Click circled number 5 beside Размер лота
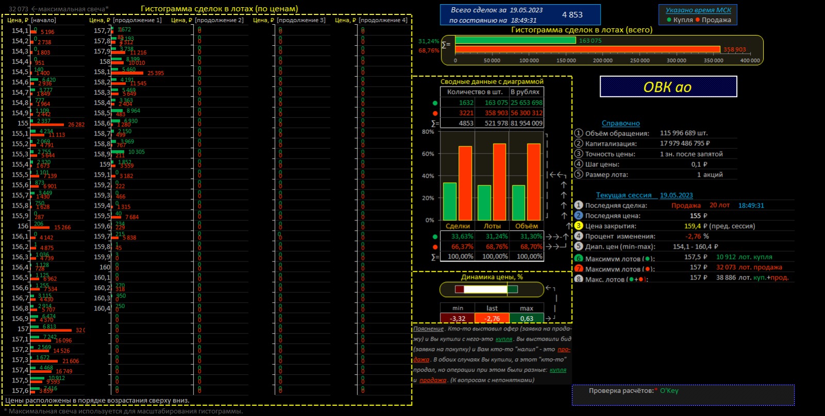The width and height of the screenshot is (825, 416). click(x=579, y=175)
